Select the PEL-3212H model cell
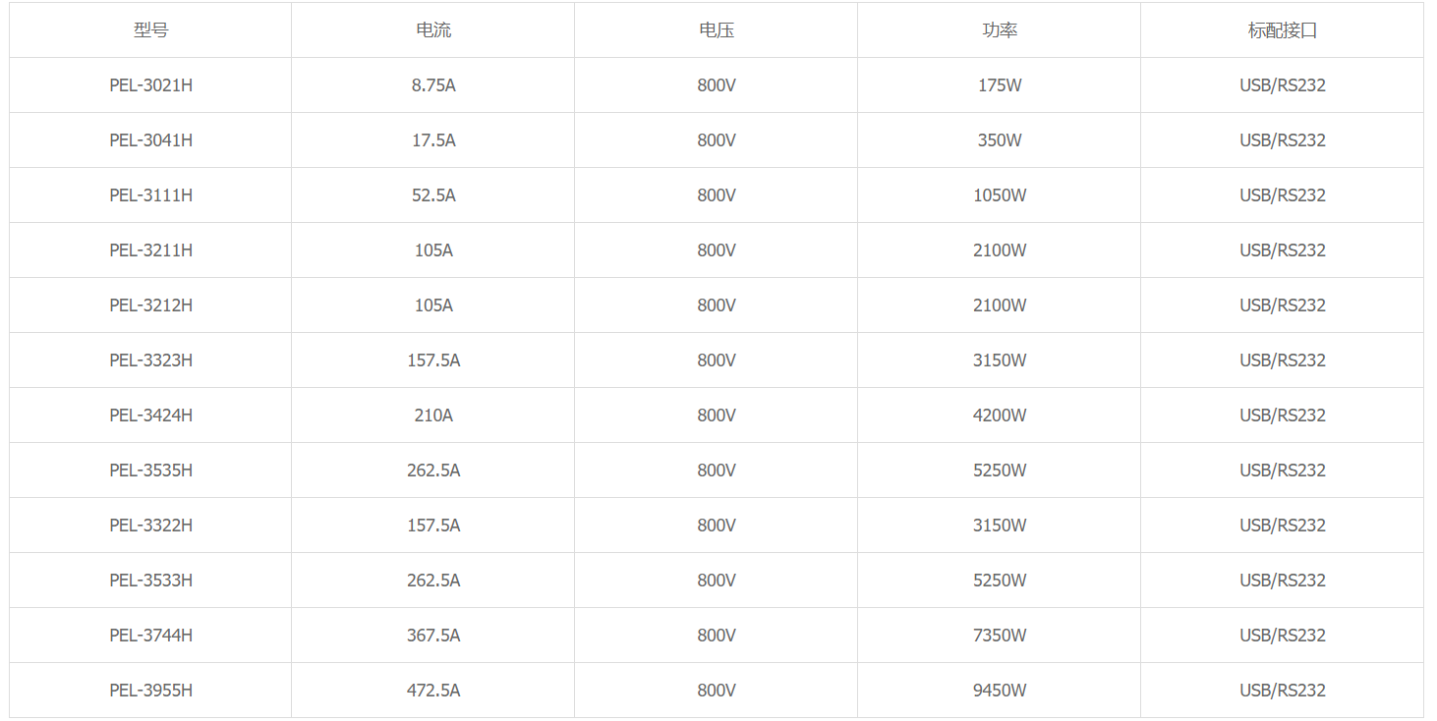Screen dimensions: 1437x721 (x=150, y=305)
